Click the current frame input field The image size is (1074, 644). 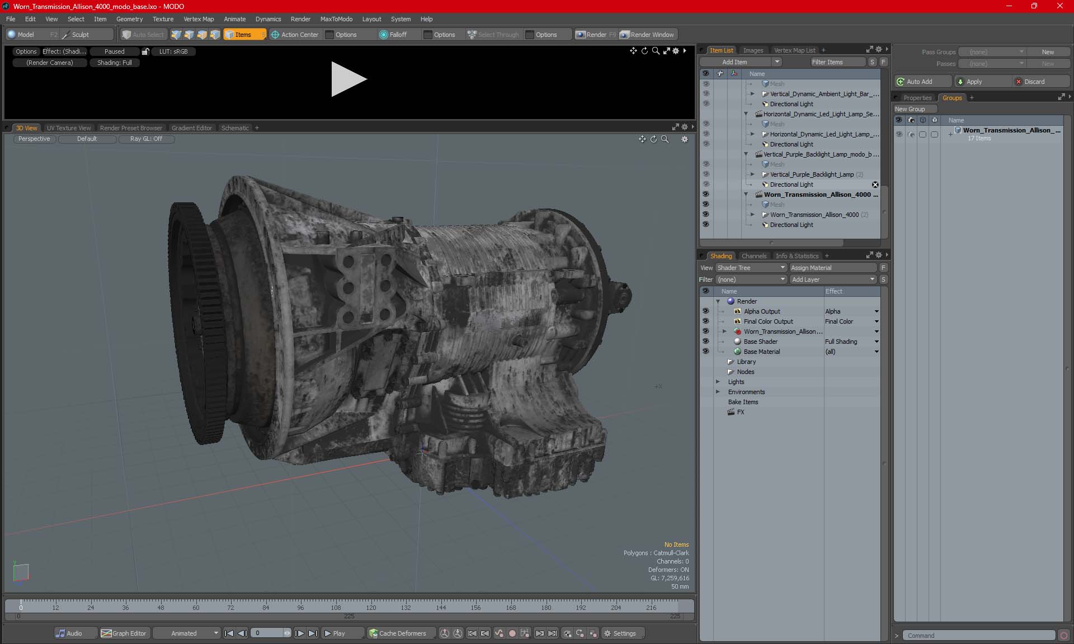[267, 633]
